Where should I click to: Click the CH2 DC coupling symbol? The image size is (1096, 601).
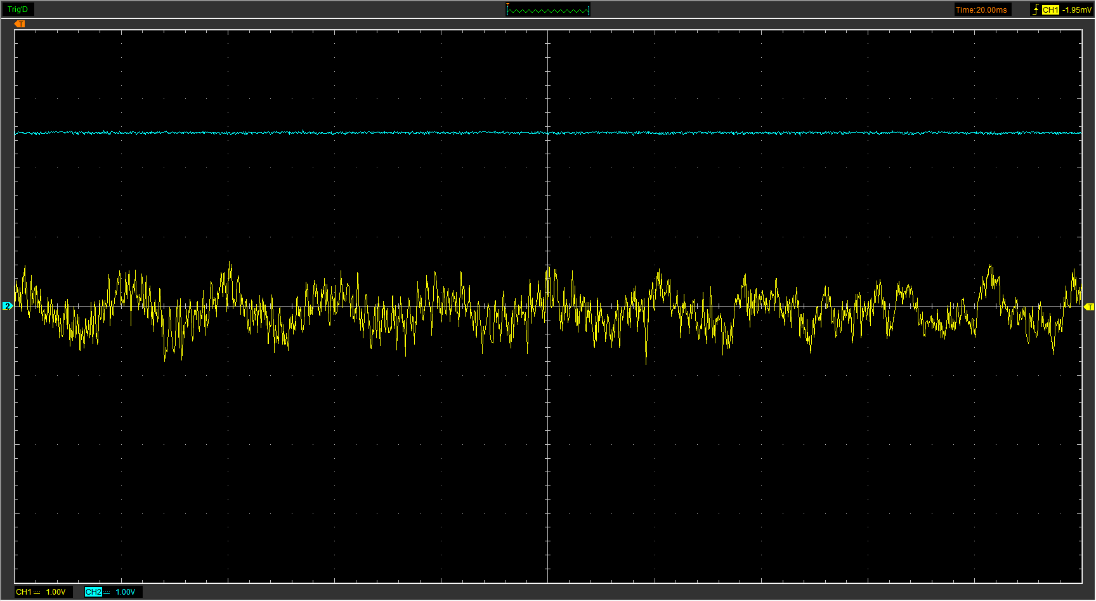(107, 592)
